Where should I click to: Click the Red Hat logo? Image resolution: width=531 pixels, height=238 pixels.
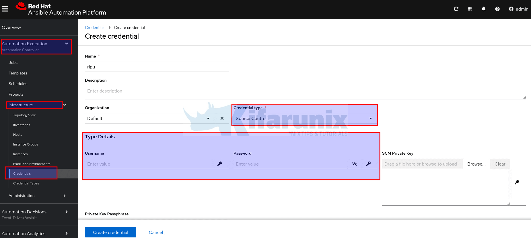coord(61,9)
